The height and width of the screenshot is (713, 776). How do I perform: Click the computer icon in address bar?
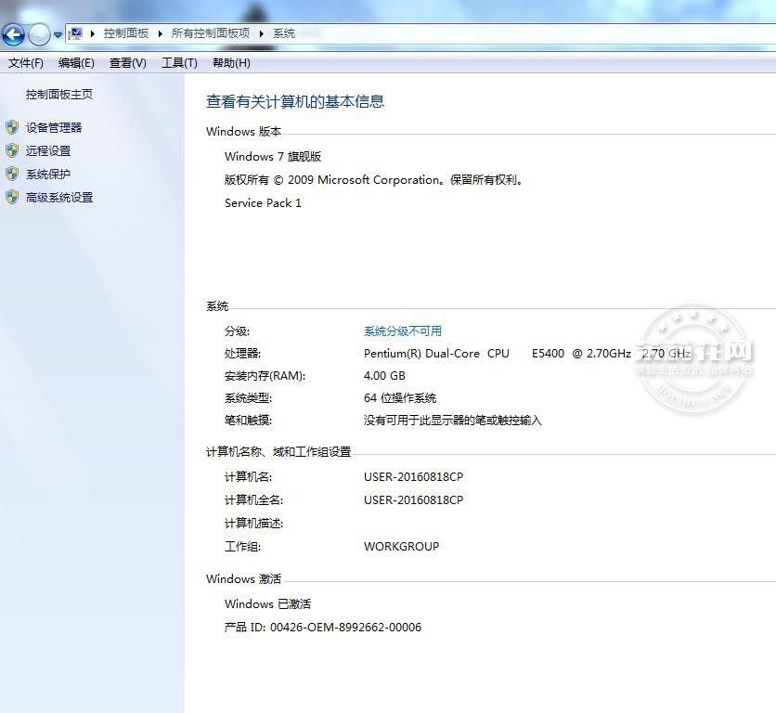pos(75,33)
